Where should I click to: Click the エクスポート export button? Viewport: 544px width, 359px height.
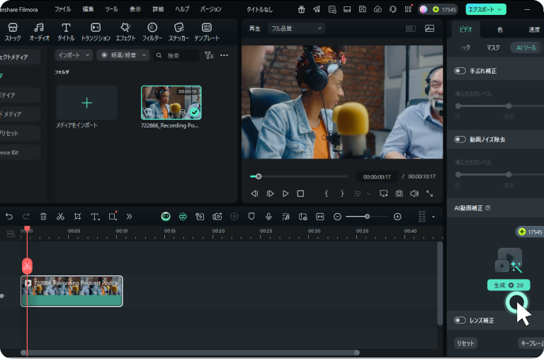[x=485, y=9]
